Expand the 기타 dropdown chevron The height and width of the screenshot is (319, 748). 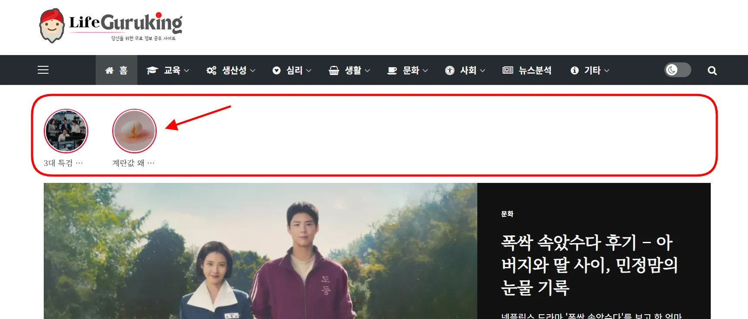tap(607, 71)
